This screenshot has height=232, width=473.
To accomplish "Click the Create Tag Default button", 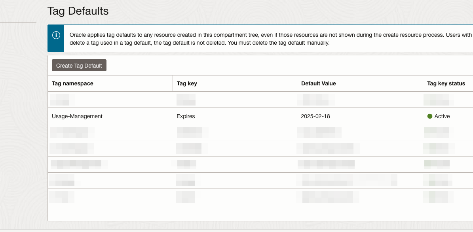I will tap(79, 65).
